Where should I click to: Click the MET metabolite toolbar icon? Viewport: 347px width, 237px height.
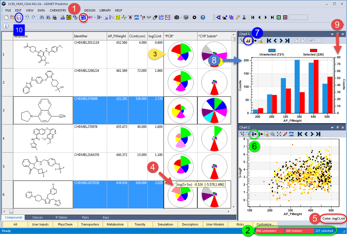pyautogui.click(x=90, y=17)
